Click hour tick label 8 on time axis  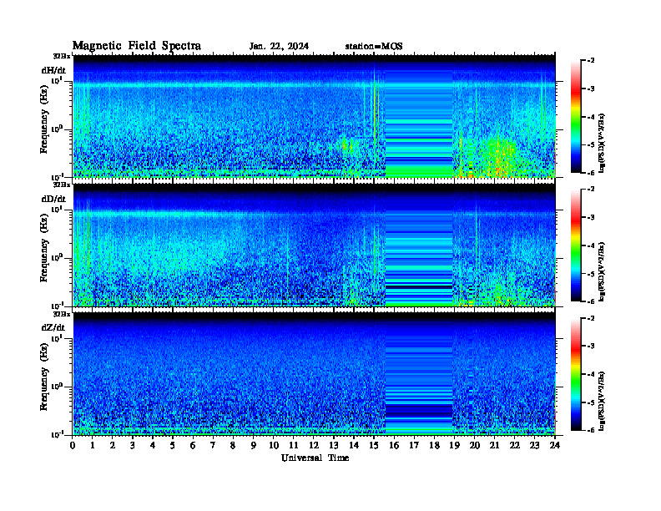233,445
